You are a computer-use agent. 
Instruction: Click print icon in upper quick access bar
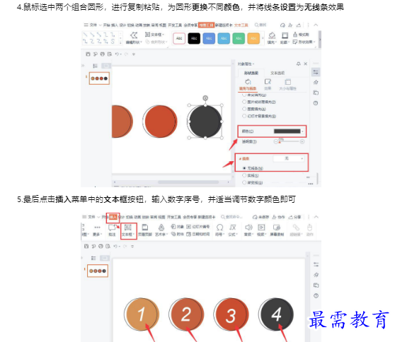coord(102,54)
